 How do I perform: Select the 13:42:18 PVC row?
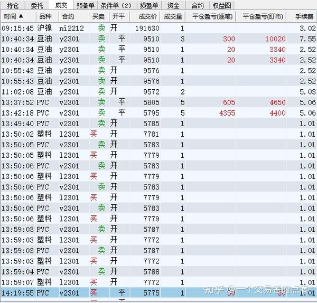158,113
